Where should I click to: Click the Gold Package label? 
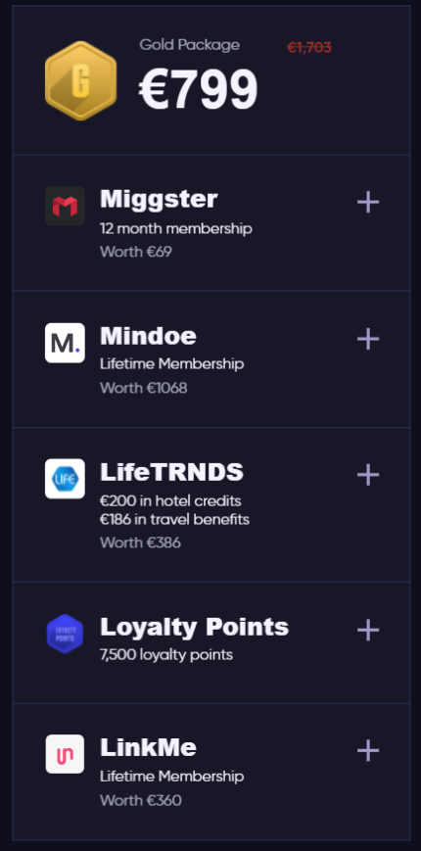[189, 45]
